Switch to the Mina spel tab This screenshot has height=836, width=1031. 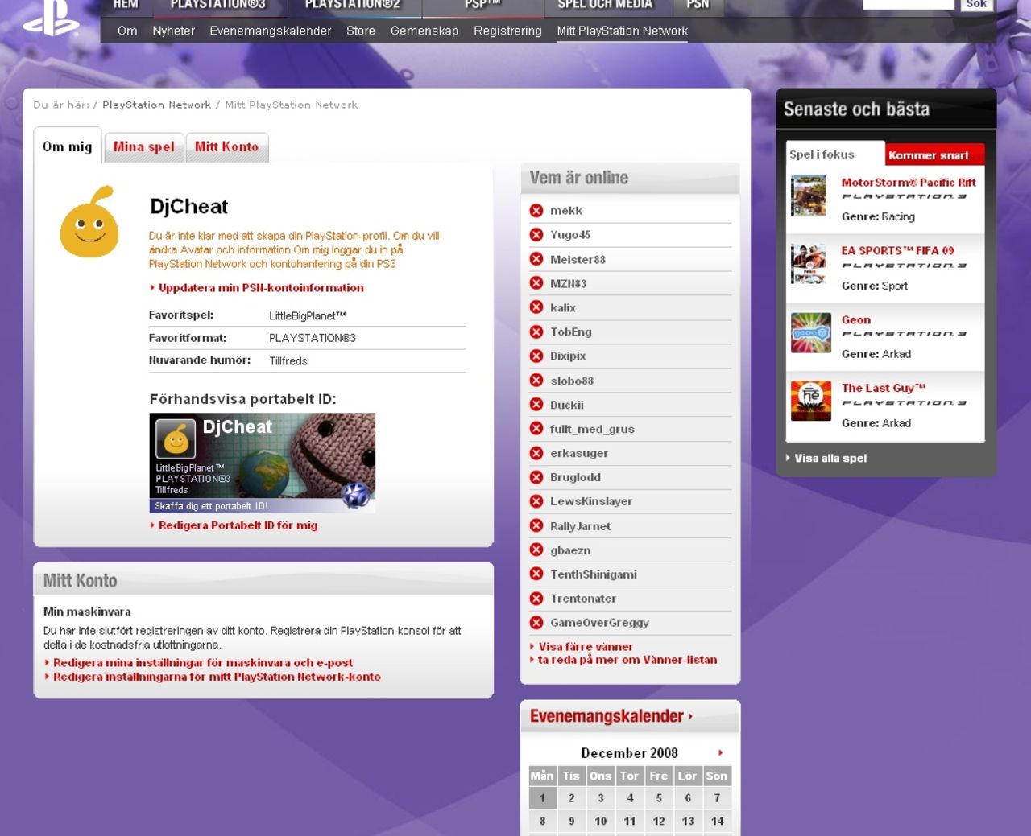144,147
